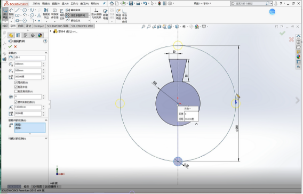Click the green checkmark to accept pattern
The width and height of the screenshot is (303, 194).
tap(10, 46)
